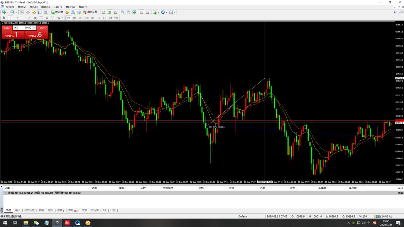Select the equidistant channel tool
The width and height of the screenshot is (404, 227).
[x=35, y=18]
